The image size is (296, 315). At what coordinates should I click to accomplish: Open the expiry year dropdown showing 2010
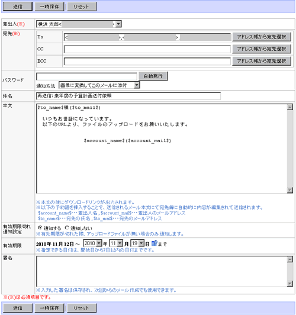click(92, 243)
